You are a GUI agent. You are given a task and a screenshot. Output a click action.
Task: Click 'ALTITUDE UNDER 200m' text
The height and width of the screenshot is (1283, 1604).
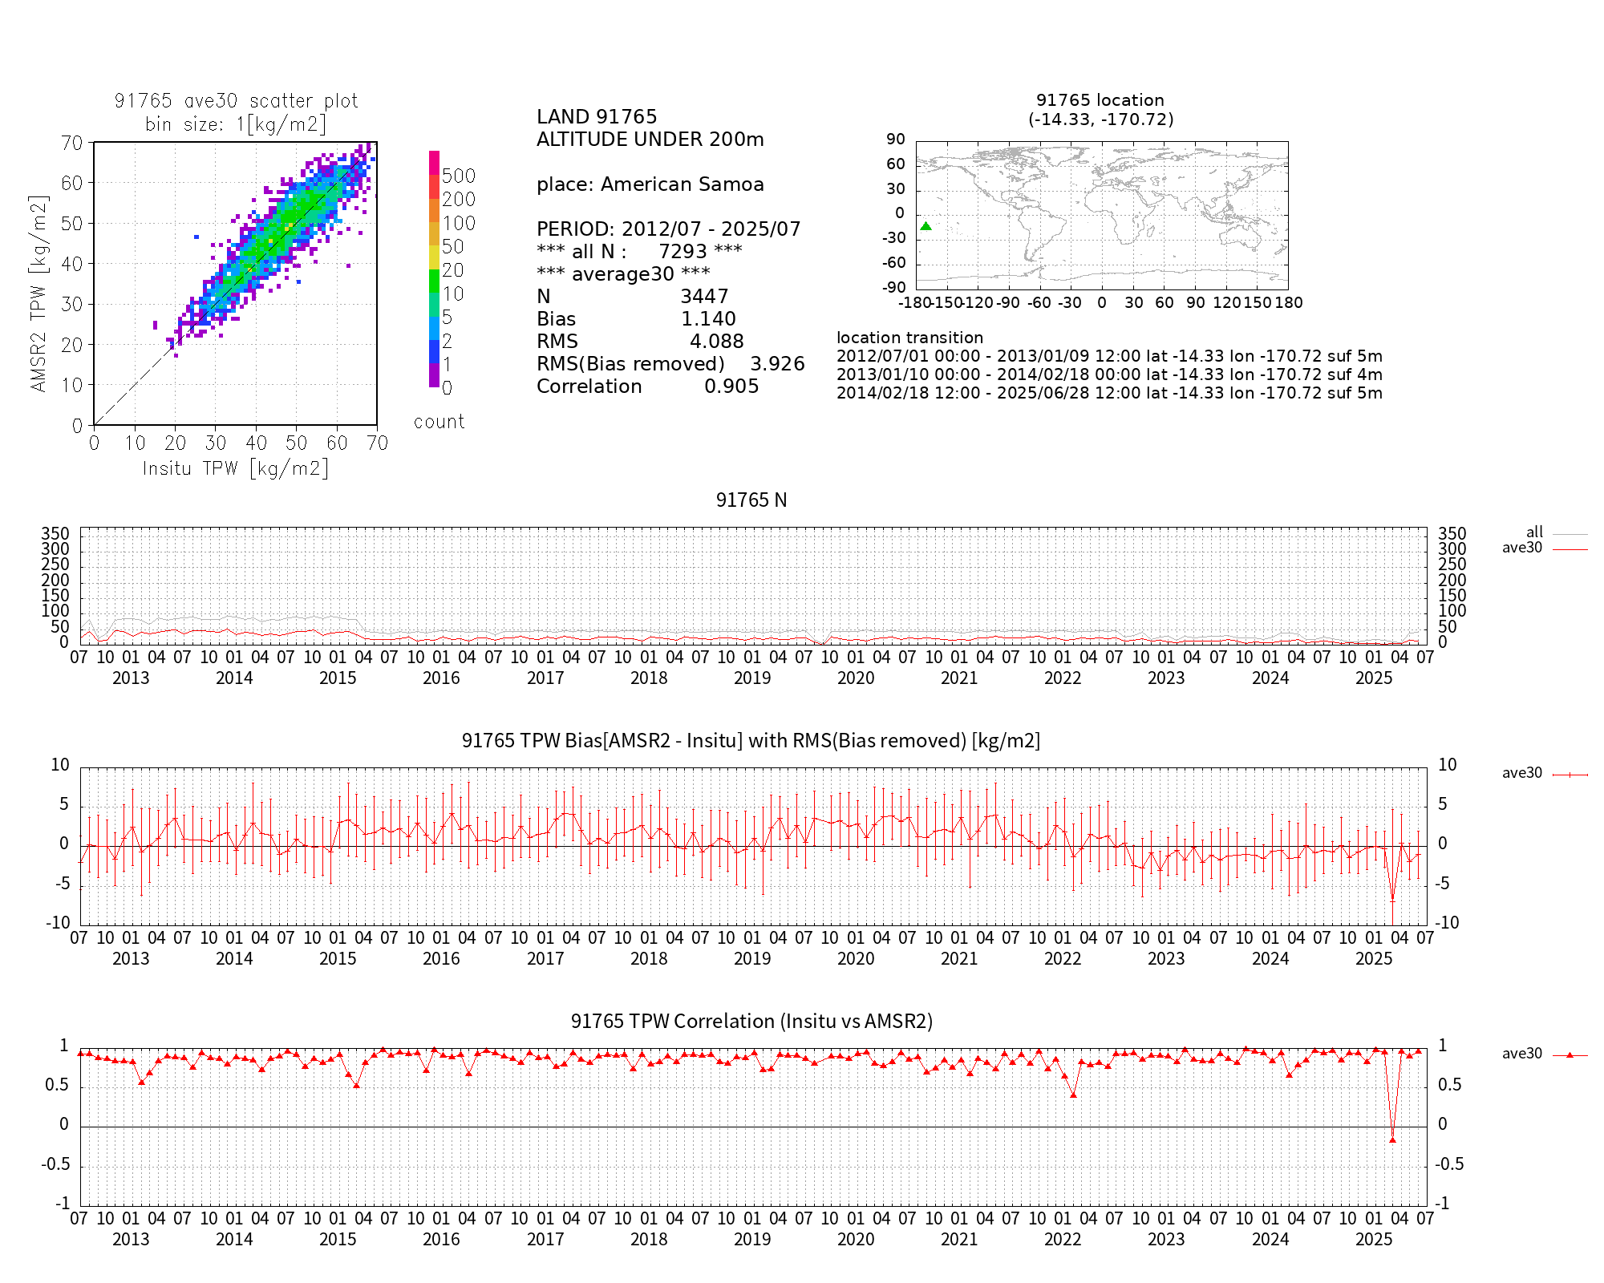point(650,140)
